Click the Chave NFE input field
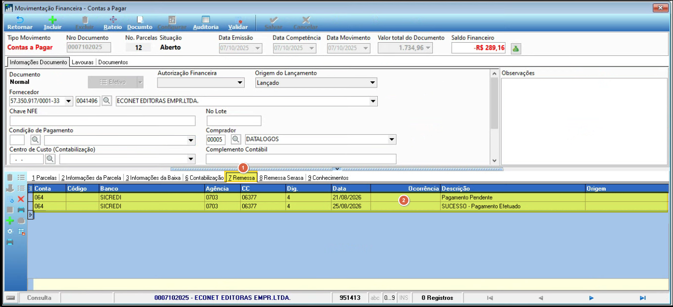The width and height of the screenshot is (673, 307). point(102,120)
